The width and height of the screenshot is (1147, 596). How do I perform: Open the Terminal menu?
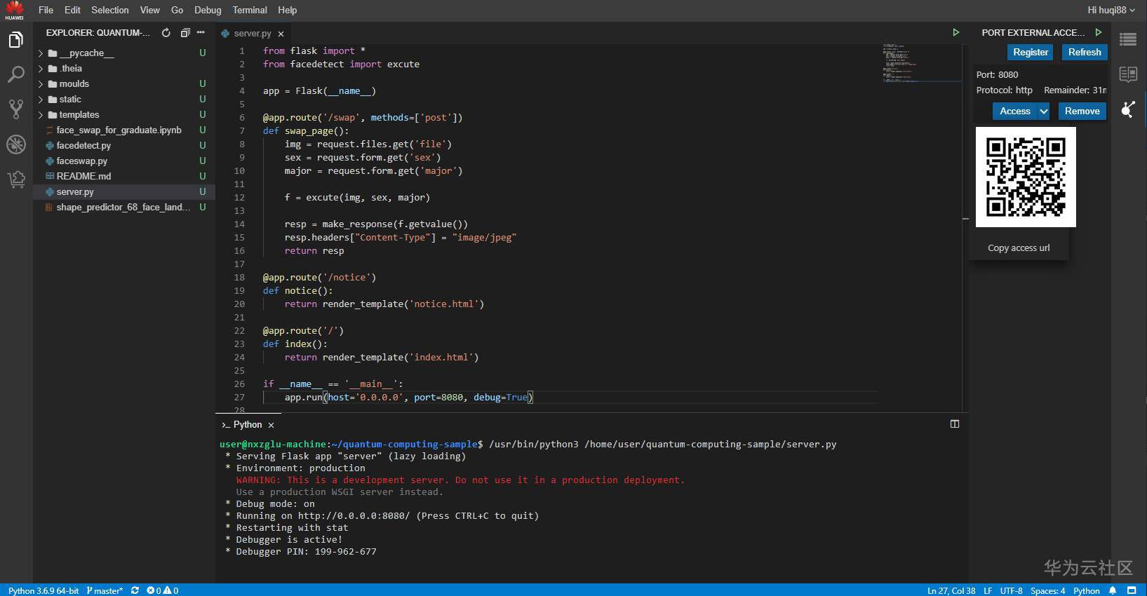(249, 10)
